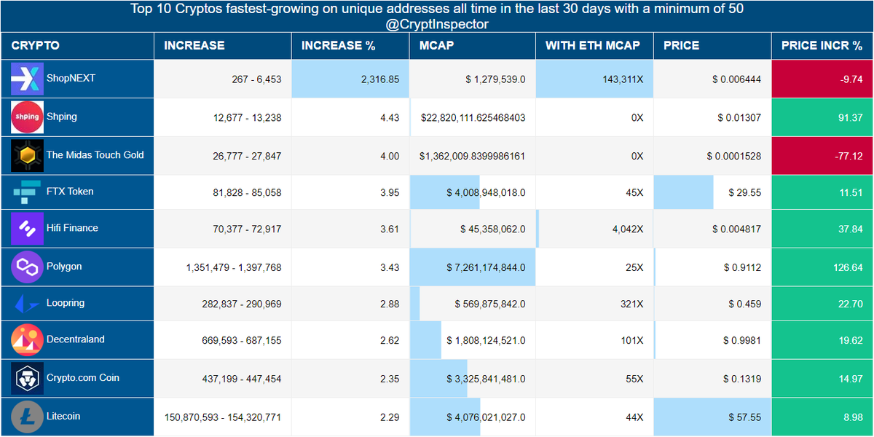Click The Midas Touch Gold logo icon
874x437 pixels.
pos(28,155)
